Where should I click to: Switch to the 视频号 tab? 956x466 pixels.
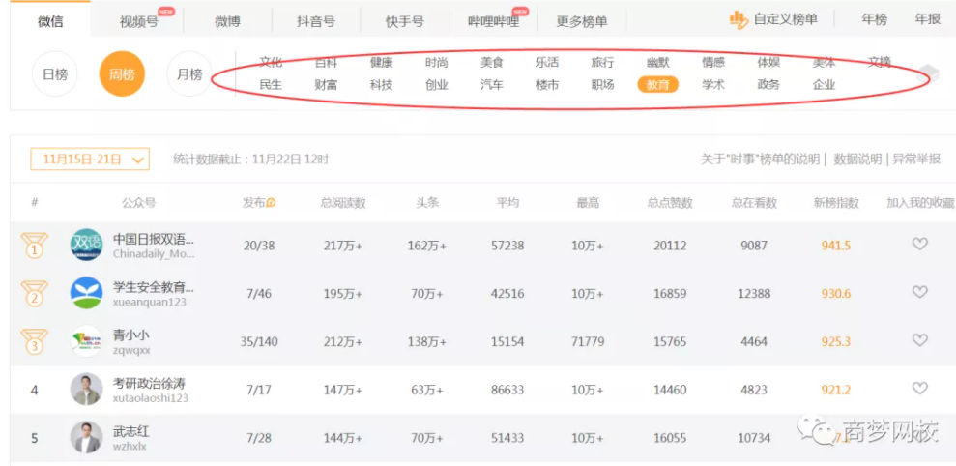point(139,22)
